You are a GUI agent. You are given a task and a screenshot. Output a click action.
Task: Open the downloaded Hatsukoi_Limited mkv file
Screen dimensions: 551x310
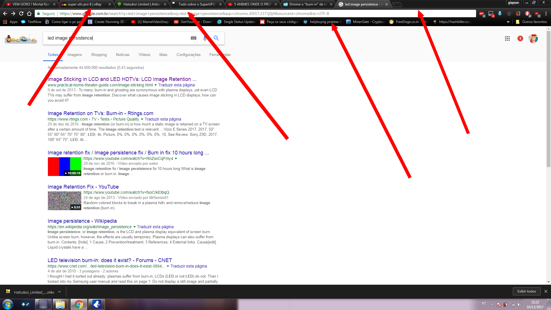point(30,292)
